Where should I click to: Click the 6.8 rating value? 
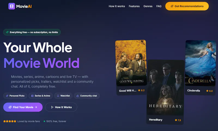pyautogui.click(x=211, y=91)
